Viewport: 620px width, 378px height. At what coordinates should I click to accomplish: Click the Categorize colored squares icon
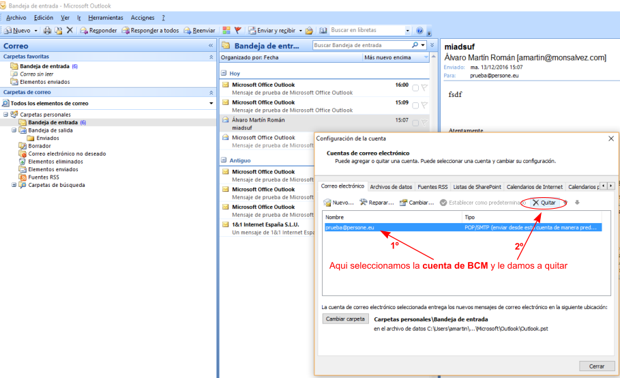pyautogui.click(x=226, y=31)
